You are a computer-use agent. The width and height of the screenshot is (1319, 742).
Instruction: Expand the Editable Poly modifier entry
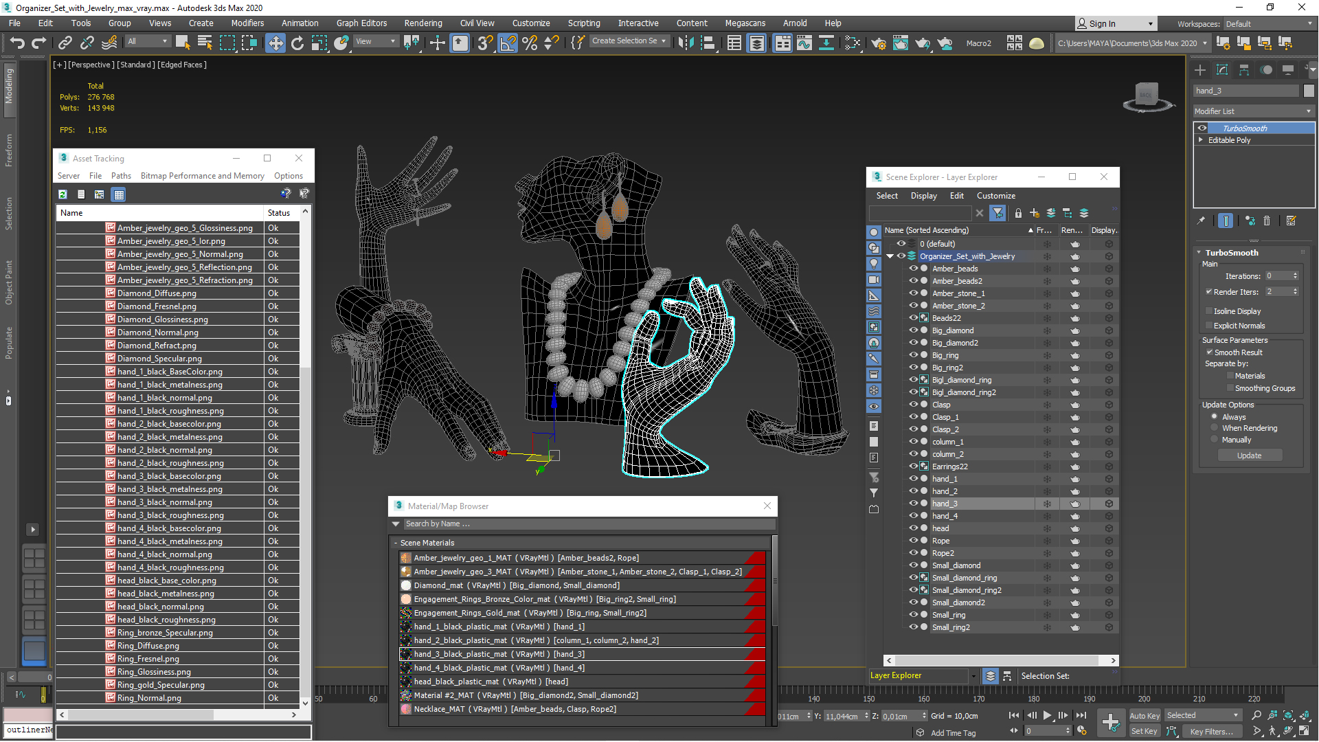(x=1201, y=140)
